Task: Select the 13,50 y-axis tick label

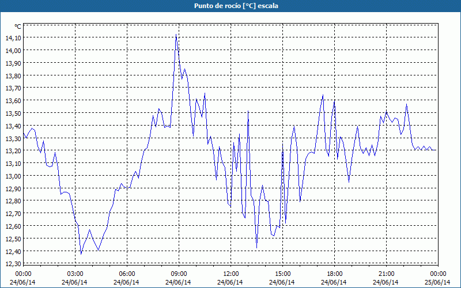Action: point(13,113)
